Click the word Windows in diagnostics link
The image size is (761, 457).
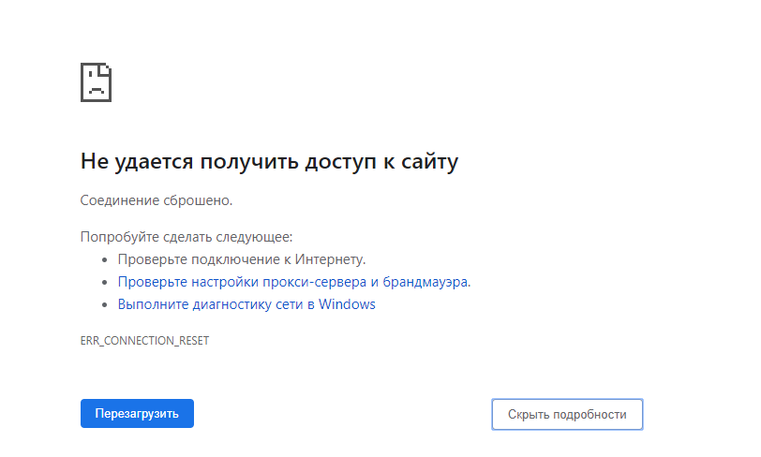coord(347,304)
